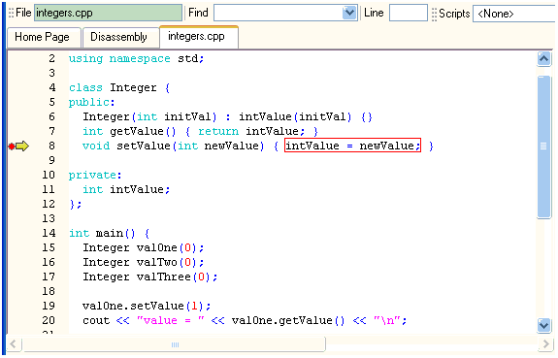Screen dimensions: 558x358
Task: Click 'int main() {' on line 14
Action: click(x=110, y=234)
